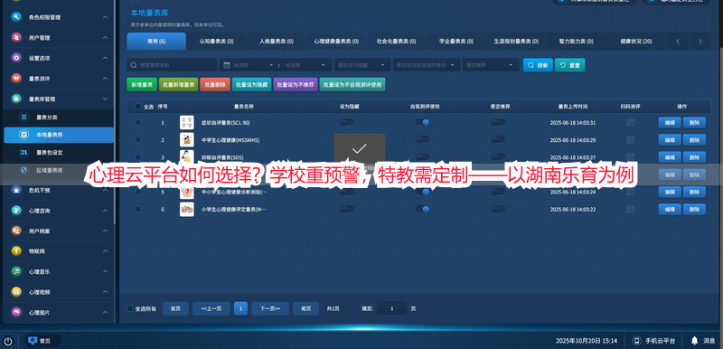Screen dimensions: 723x349
Task: Click the 手机云平台 phone icon
Action: pos(637,341)
